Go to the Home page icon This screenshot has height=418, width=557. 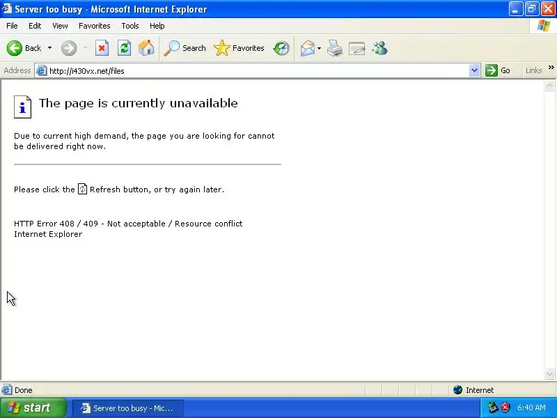(146, 48)
